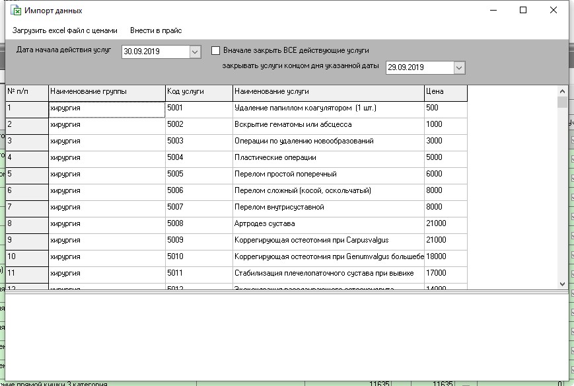
Task: Open the 'Загрузить excel файл с ценами' menu
Action: click(x=63, y=30)
